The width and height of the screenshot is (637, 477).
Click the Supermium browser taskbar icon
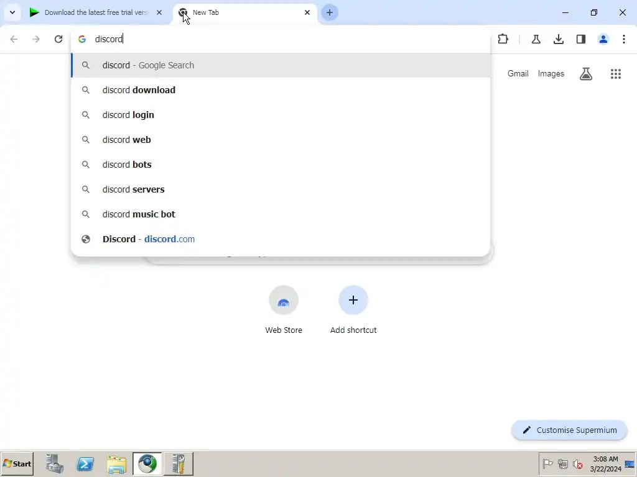tap(147, 463)
